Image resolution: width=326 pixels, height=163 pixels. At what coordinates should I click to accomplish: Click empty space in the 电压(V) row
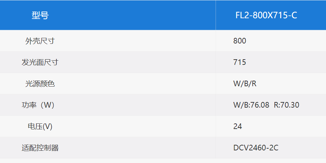pyautogui.click(x=135, y=127)
